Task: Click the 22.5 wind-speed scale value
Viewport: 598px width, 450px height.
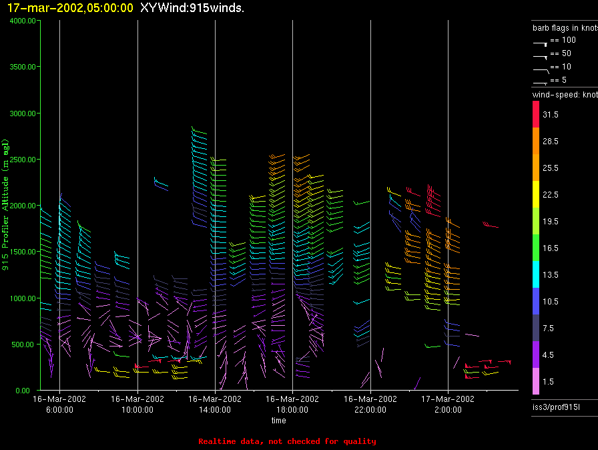Action: (551, 194)
